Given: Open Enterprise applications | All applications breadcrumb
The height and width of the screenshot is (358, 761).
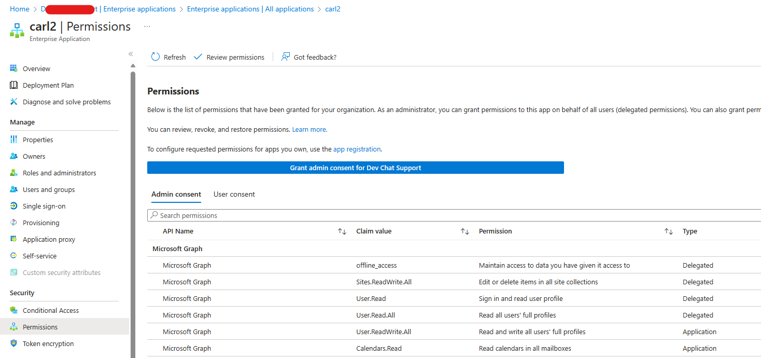Looking at the screenshot, I should [x=250, y=9].
